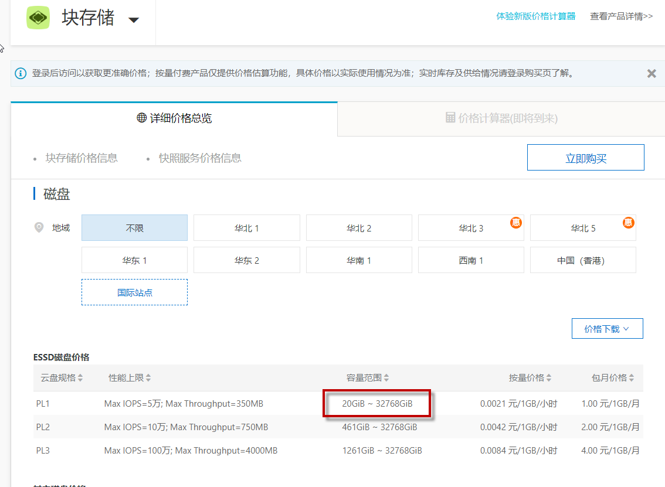The height and width of the screenshot is (487, 665).
Task: Jump to 快照服务价格信息 section
Action: [x=200, y=158]
